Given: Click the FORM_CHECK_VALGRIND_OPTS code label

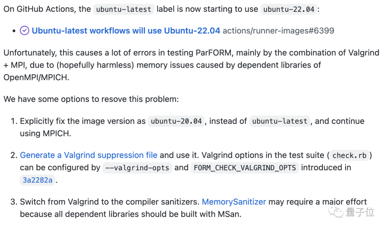Looking at the screenshot, I should click(245, 168).
